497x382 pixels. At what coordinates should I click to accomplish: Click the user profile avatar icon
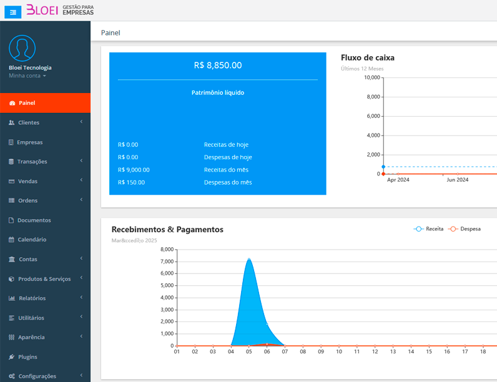pyautogui.click(x=22, y=48)
